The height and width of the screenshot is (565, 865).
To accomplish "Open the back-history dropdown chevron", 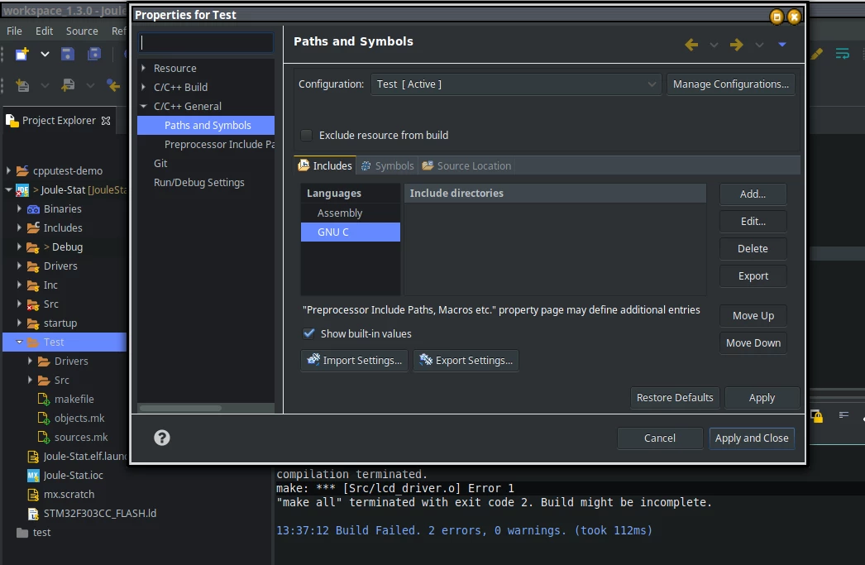I will click(714, 45).
